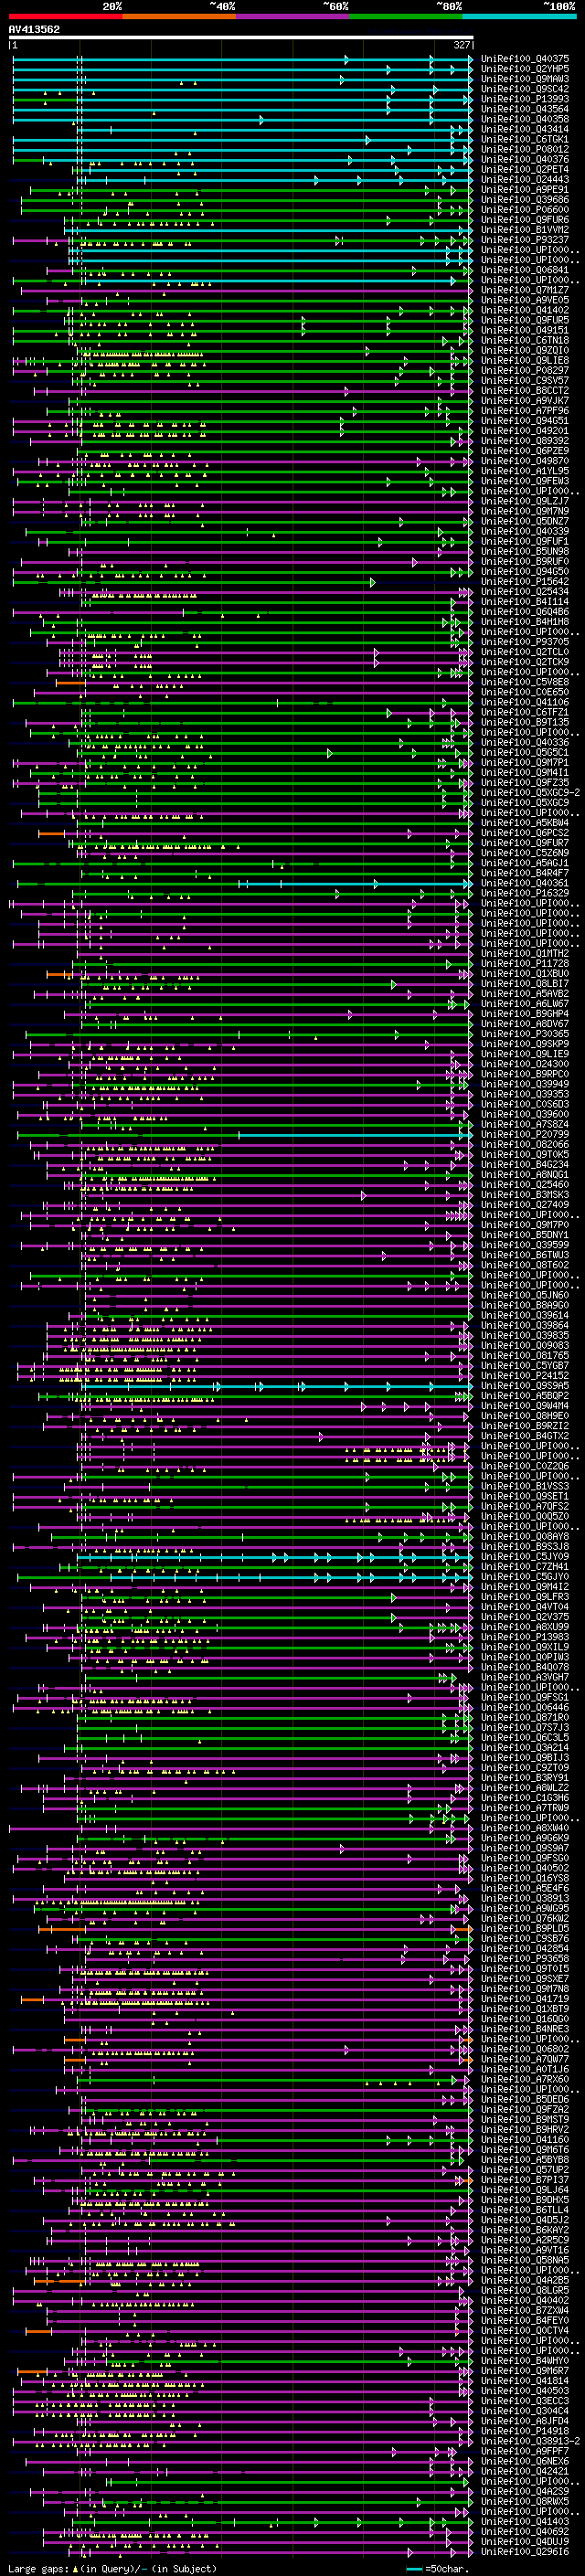Image resolution: width=585 pixels, height=2576 pixels.
Task: Select the UniRef100_Q9FUR5 label
Action: click(x=525, y=320)
